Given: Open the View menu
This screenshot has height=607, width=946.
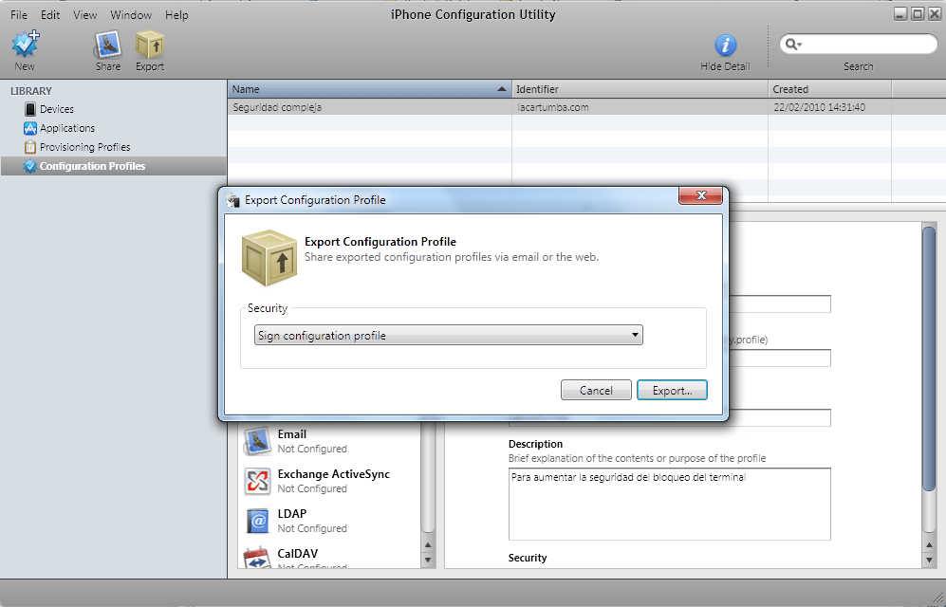Looking at the screenshot, I should 85,15.
